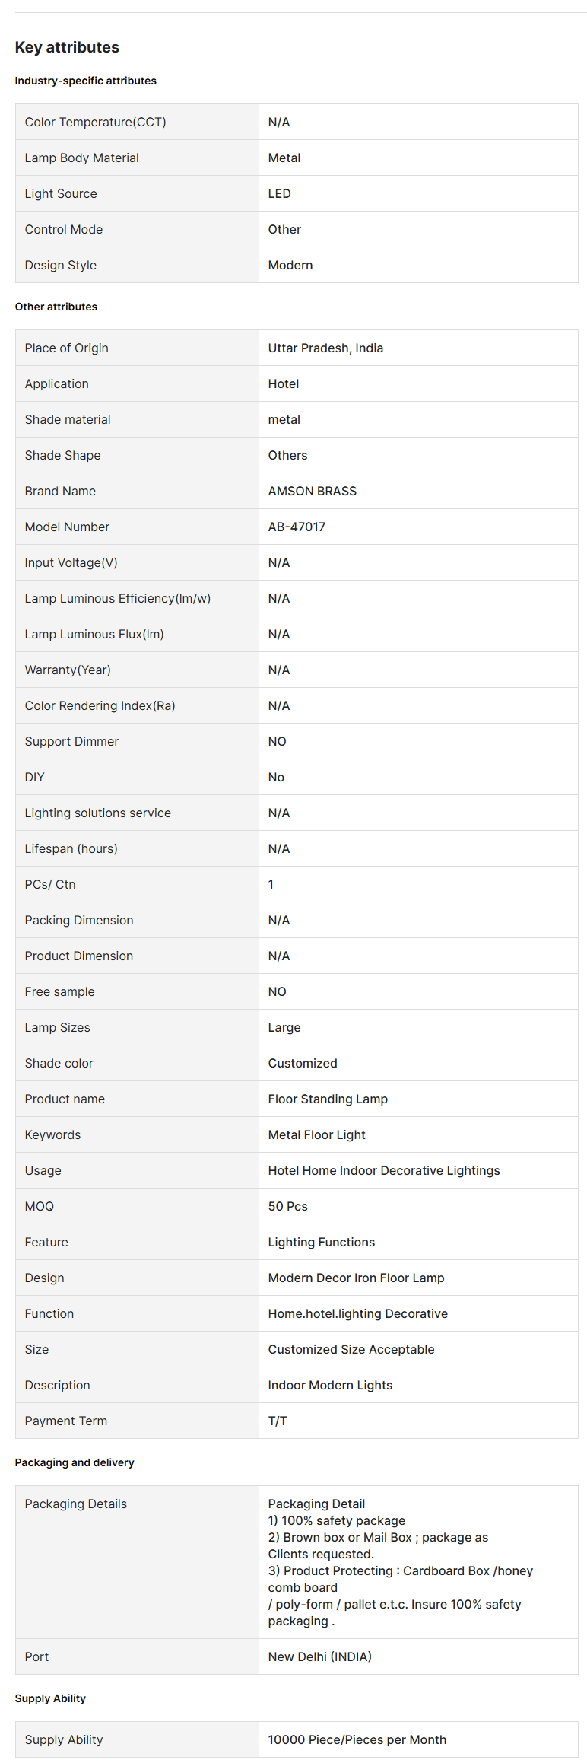
Task: Select the Lifespan (hours) row label
Action: point(71,848)
